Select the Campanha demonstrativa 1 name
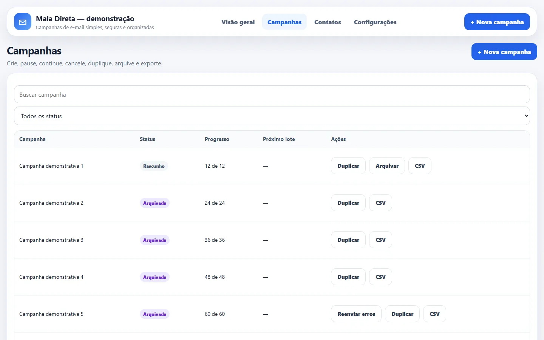 (51, 166)
